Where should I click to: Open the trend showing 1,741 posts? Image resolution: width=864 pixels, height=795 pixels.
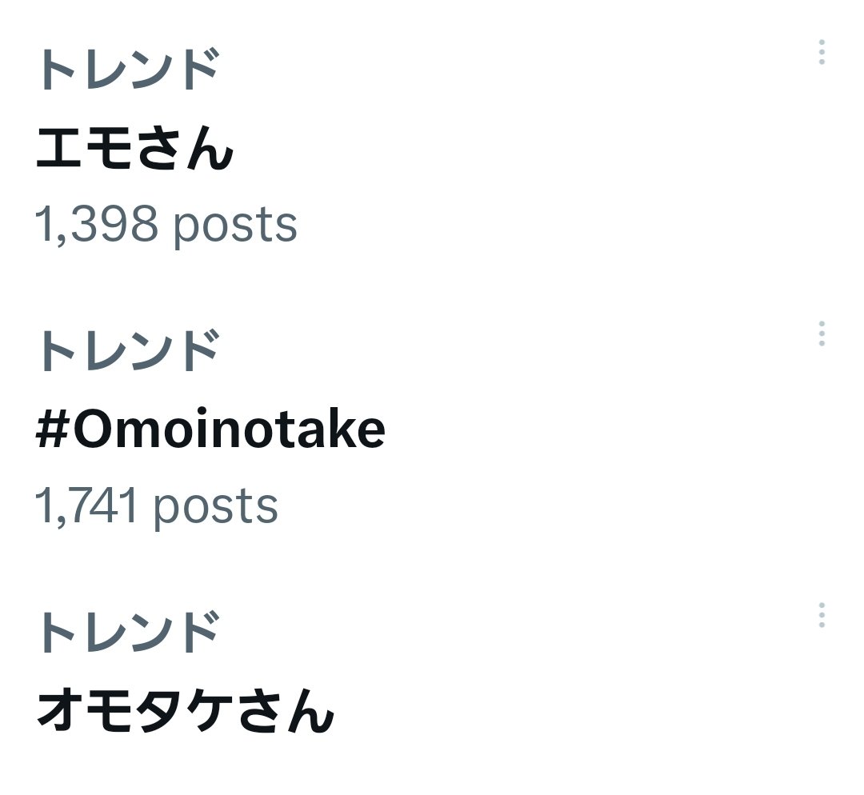click(210, 430)
